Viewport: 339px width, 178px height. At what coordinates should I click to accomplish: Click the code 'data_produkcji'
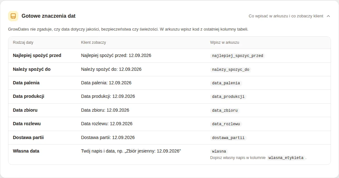[x=228, y=97]
